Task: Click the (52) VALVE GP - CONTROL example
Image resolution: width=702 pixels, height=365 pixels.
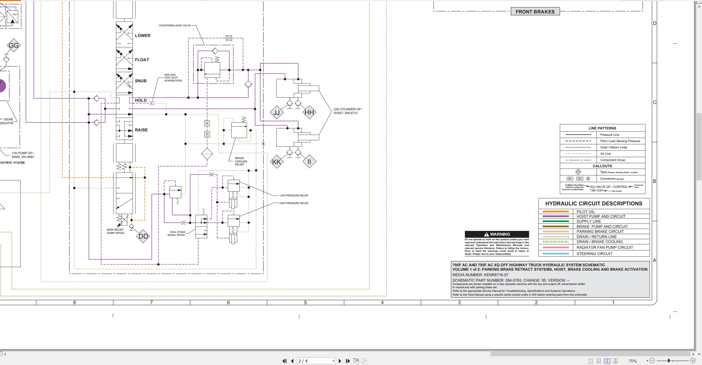Action: coord(609,188)
